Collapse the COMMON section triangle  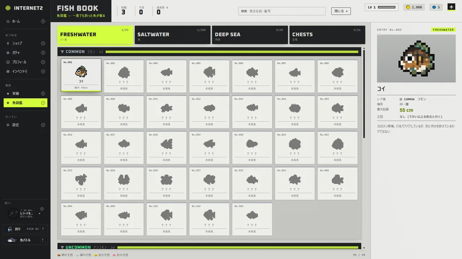point(62,52)
